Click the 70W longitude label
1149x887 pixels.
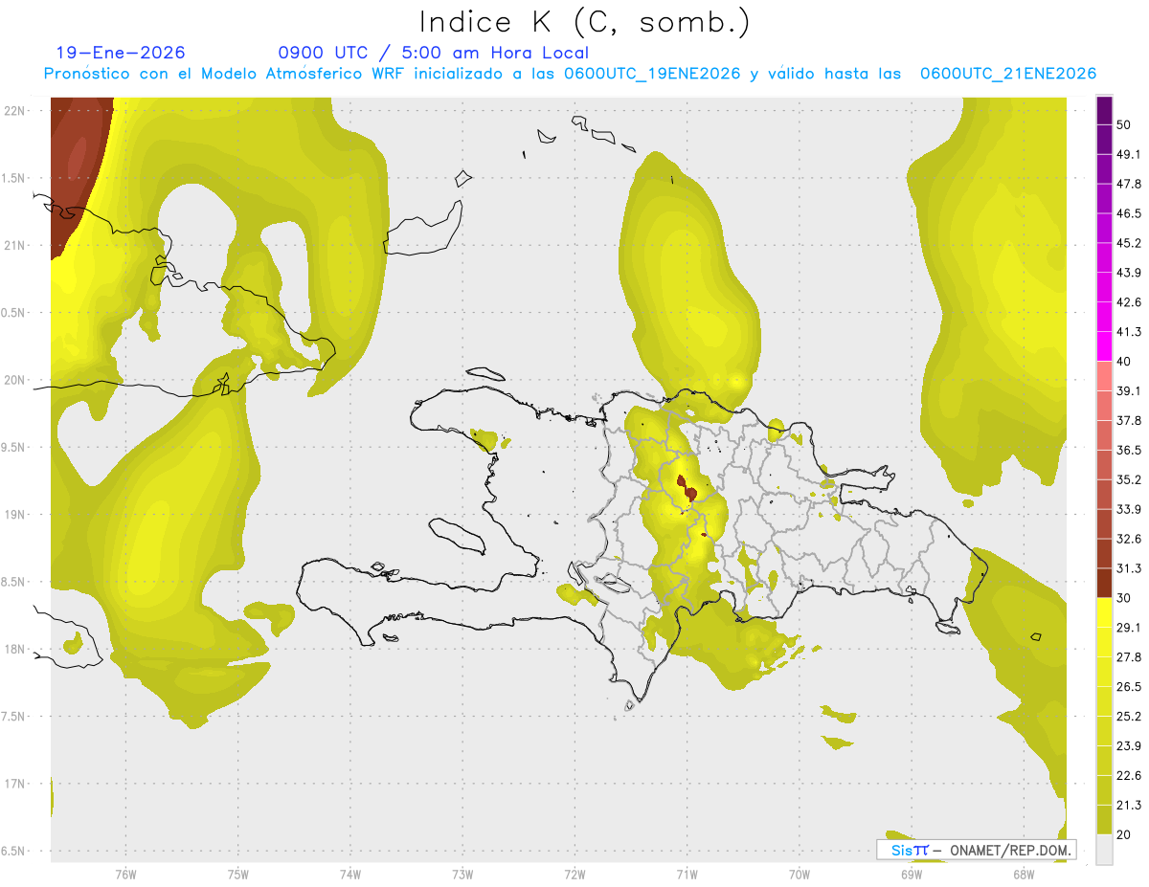click(x=800, y=875)
